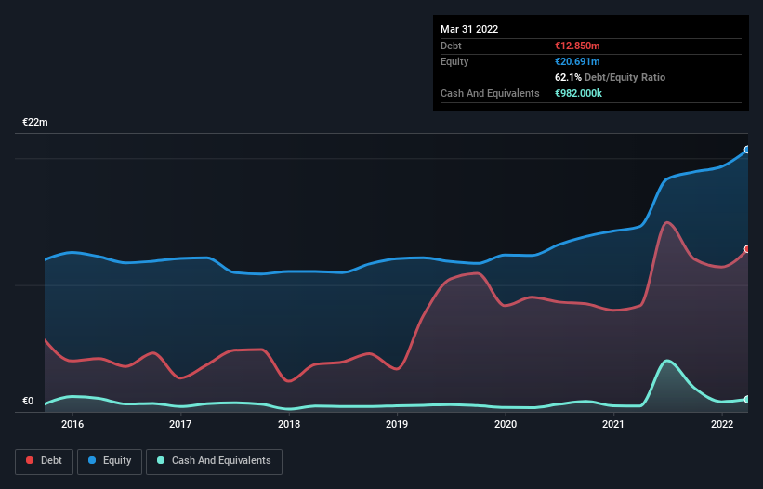Click the 2021 x-axis label

[613, 424]
